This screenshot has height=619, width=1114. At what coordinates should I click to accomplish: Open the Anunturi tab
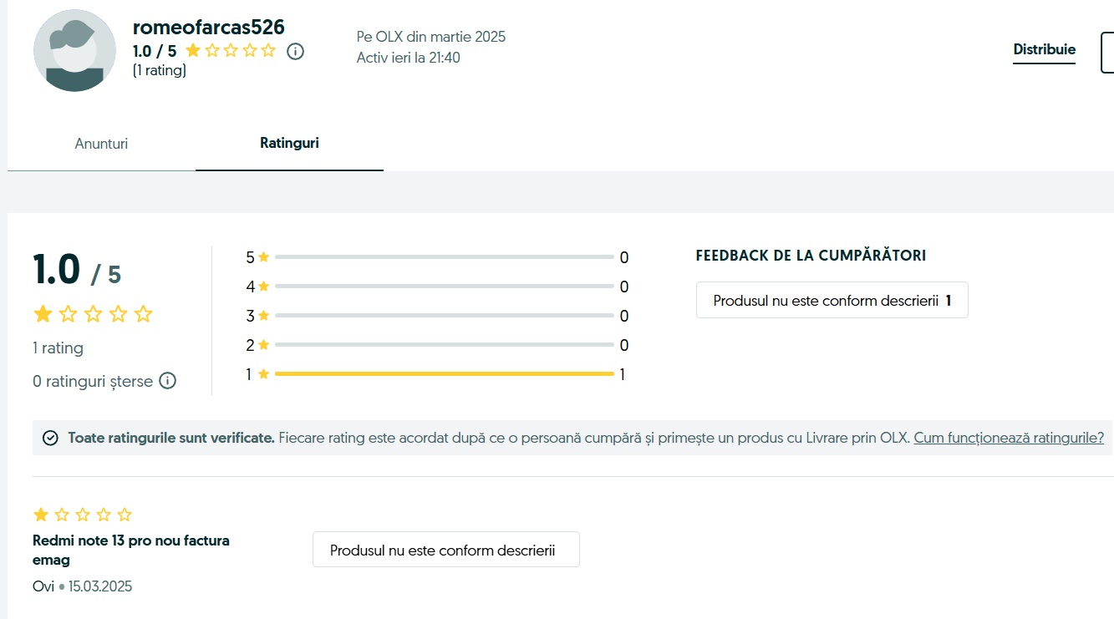pos(101,144)
